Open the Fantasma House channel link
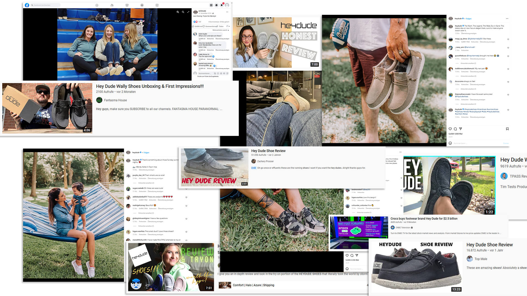This screenshot has width=527, height=296. [x=115, y=100]
